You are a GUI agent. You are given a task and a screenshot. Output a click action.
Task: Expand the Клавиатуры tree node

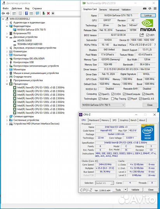(x=7, y=51)
